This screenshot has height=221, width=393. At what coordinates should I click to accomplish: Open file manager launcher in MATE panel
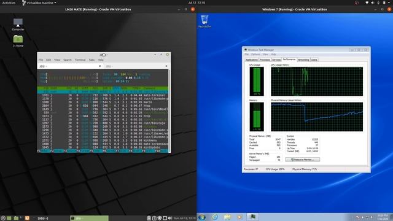click(x=16, y=219)
